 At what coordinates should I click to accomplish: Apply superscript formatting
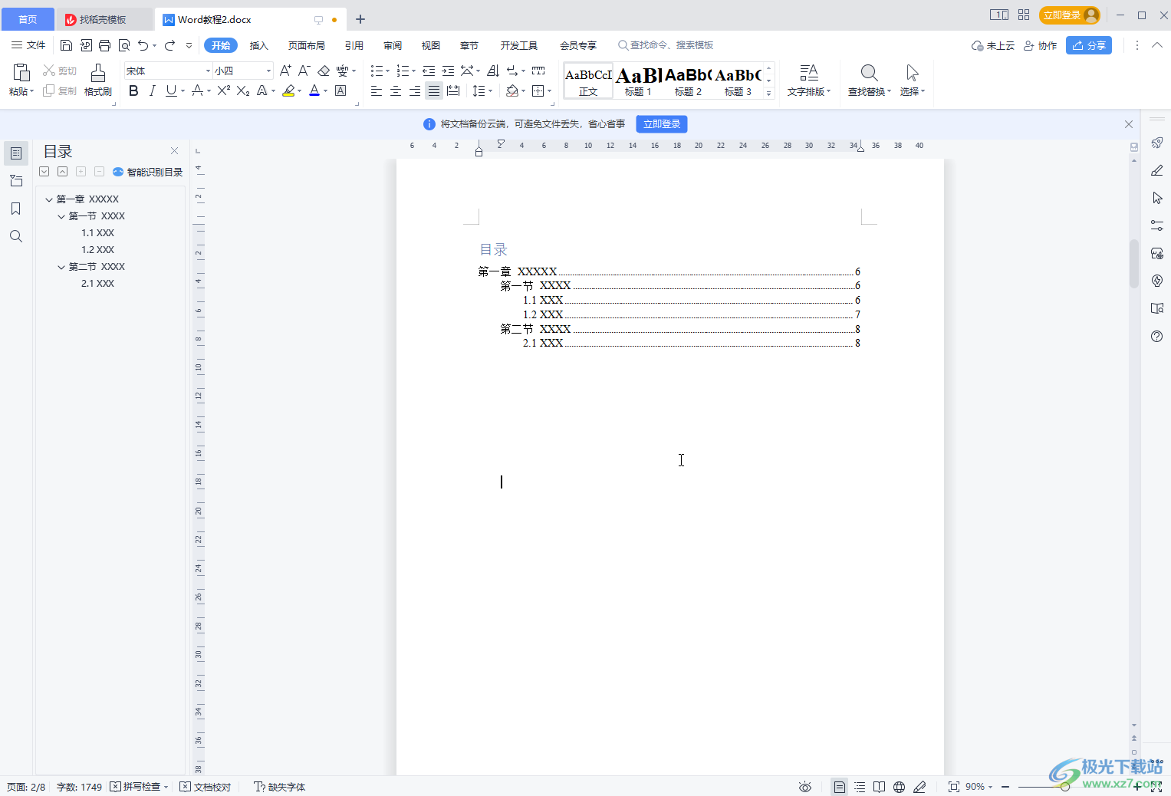click(x=224, y=90)
